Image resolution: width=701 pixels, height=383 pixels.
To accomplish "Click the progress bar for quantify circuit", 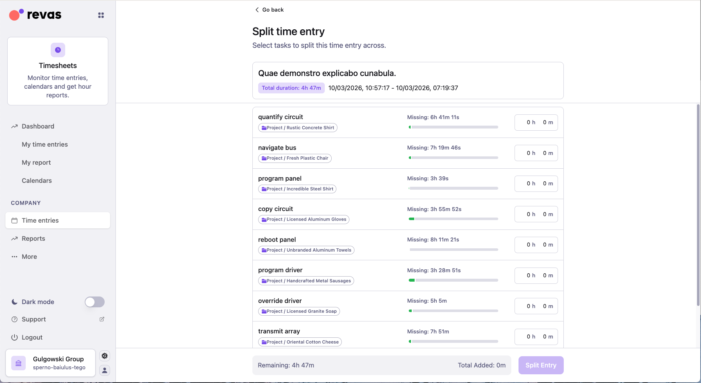I will (x=453, y=127).
